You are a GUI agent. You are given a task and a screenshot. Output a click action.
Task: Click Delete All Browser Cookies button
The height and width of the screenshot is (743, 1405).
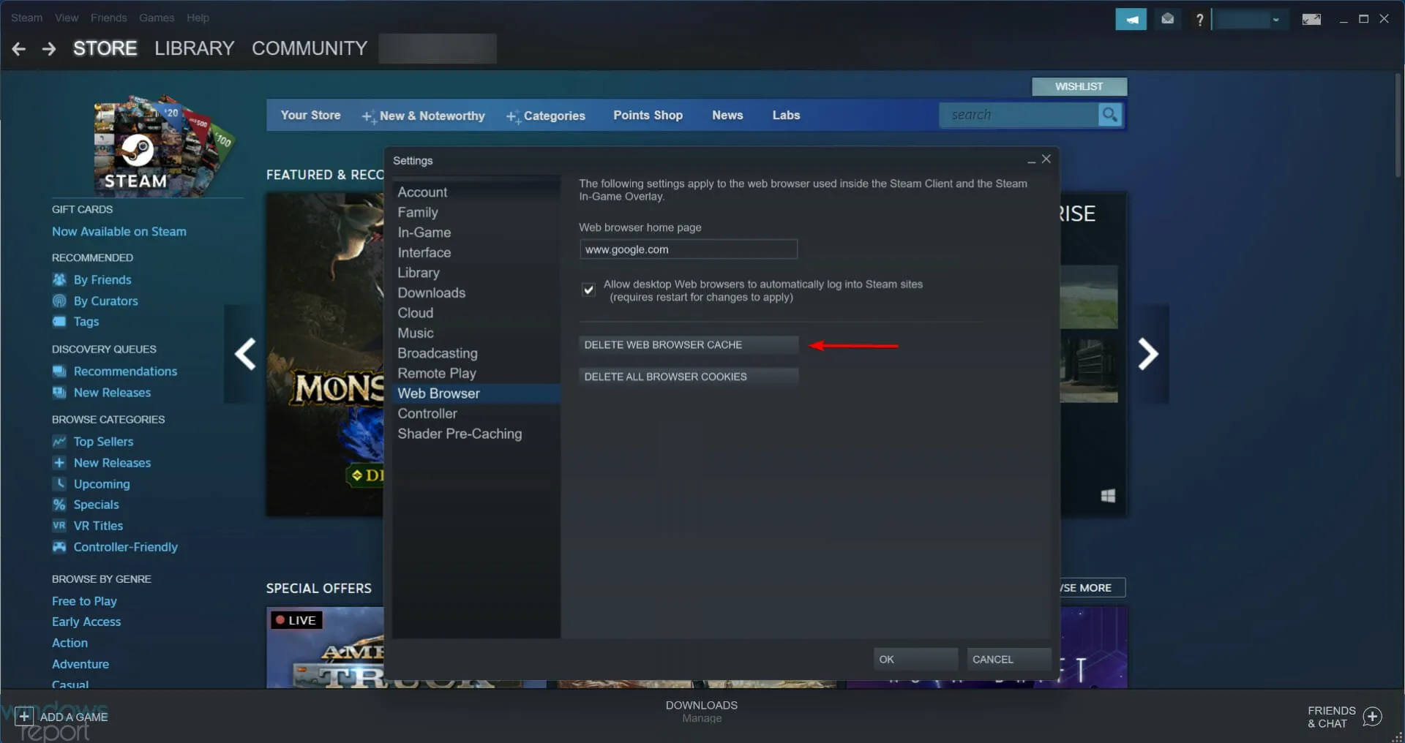pyautogui.click(x=688, y=377)
